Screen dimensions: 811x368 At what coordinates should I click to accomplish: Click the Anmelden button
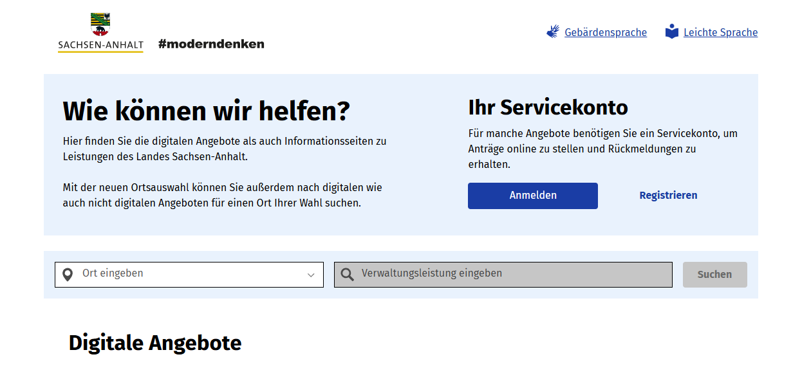point(533,196)
